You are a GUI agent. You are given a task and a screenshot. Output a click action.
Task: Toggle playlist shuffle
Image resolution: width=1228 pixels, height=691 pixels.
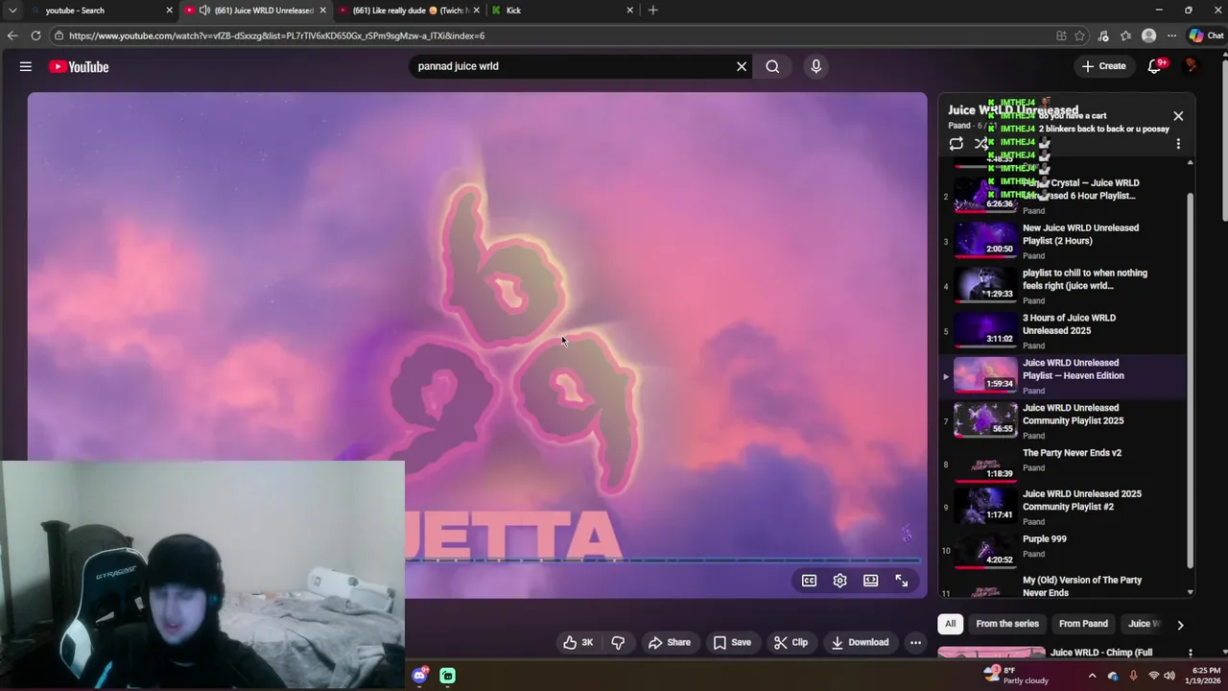coord(981,144)
